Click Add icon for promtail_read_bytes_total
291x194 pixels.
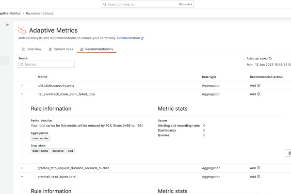tap(259, 177)
